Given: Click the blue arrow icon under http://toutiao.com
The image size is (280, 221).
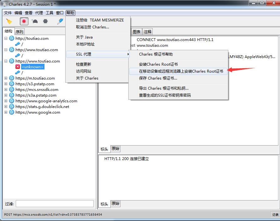Looking at the screenshot, I should pos(18,44).
